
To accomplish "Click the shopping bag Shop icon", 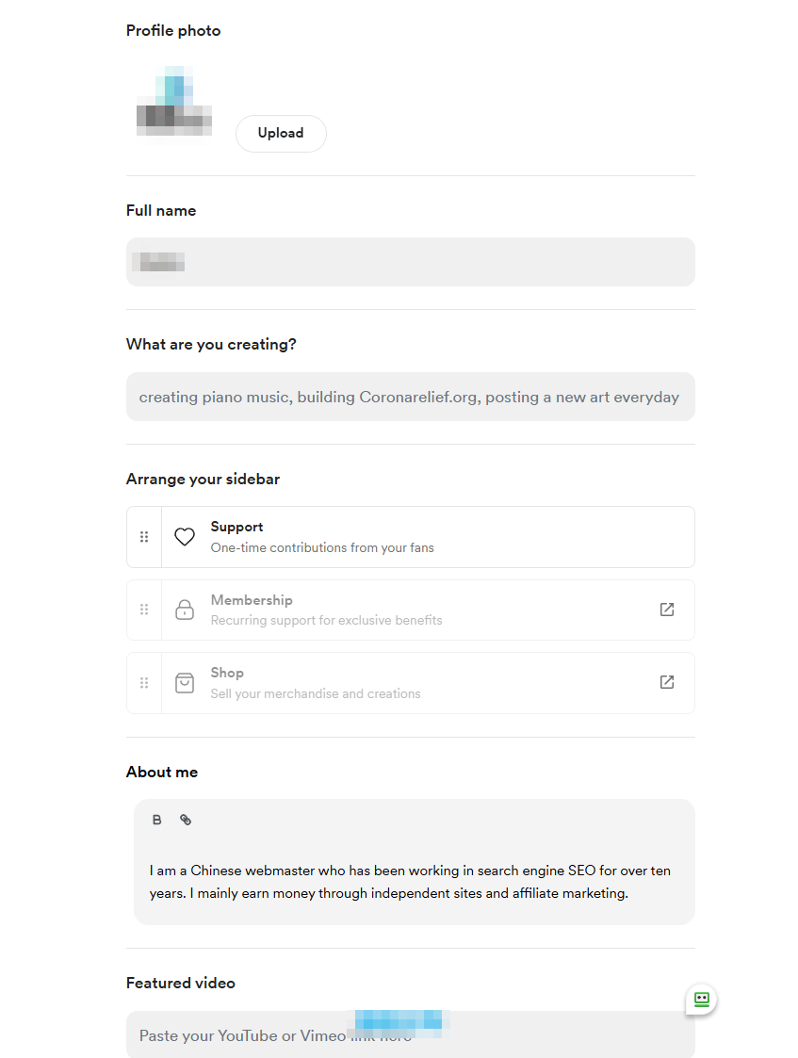I will click(x=185, y=683).
